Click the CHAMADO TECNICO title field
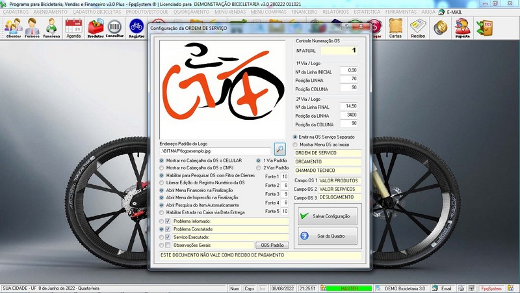 point(328,171)
